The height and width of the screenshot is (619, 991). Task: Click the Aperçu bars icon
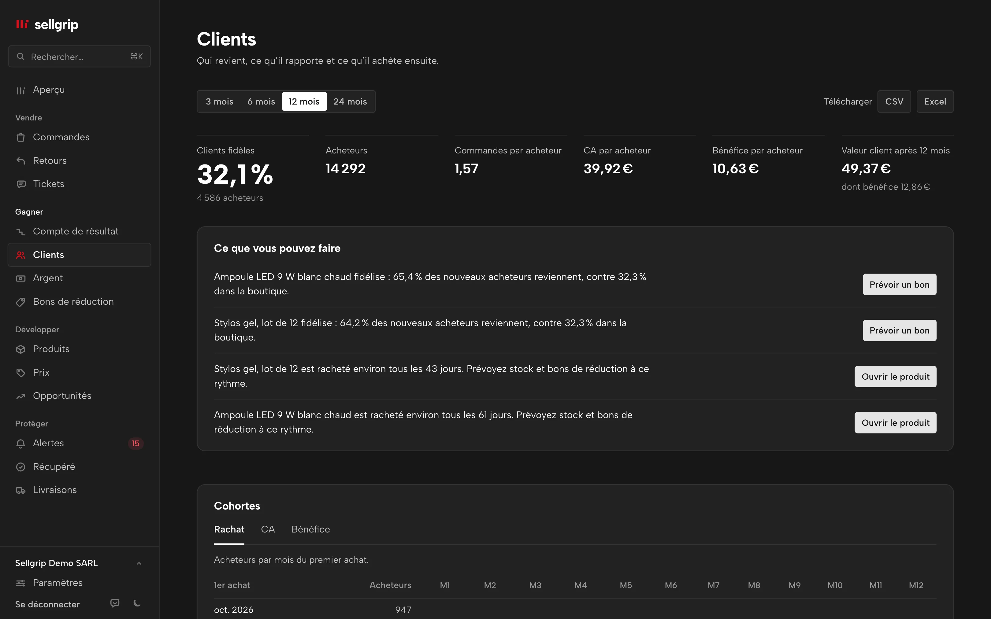click(x=20, y=90)
